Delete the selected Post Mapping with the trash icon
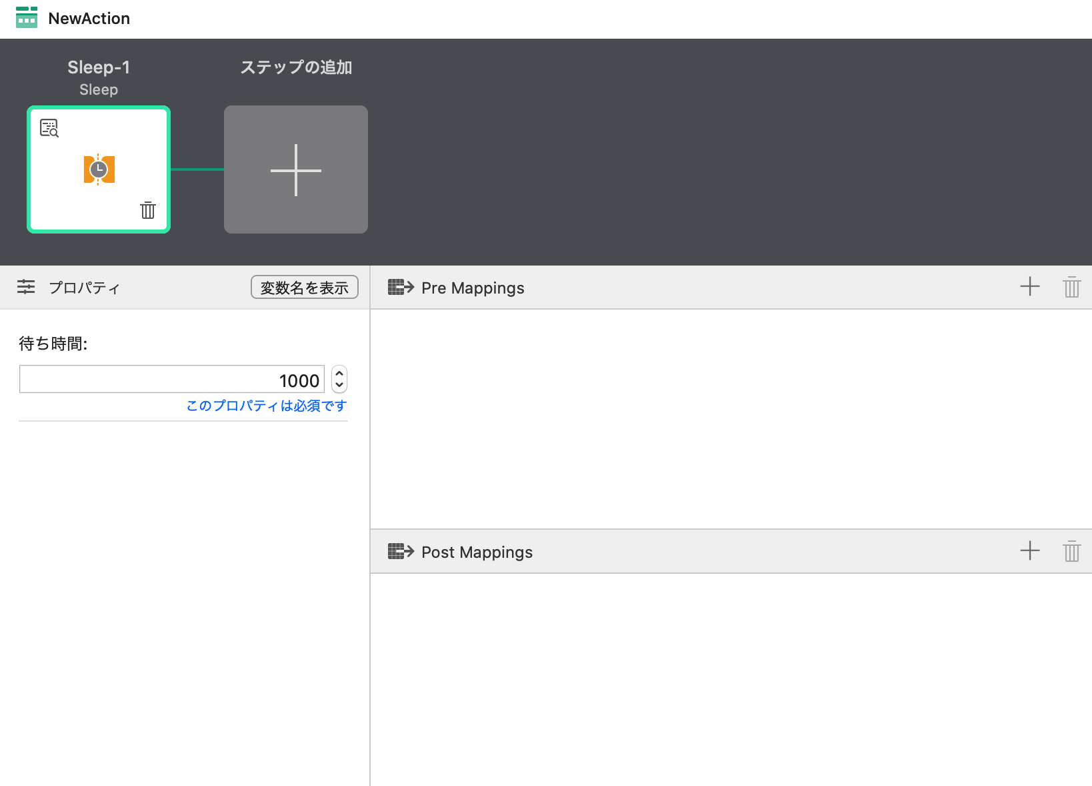1092x786 pixels. pos(1071,551)
